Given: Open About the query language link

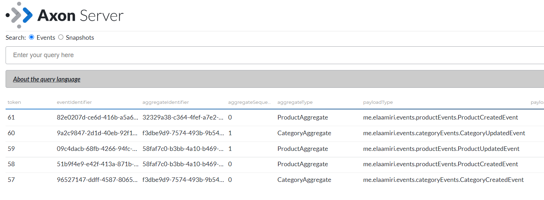Looking at the screenshot, I should coord(47,79).
